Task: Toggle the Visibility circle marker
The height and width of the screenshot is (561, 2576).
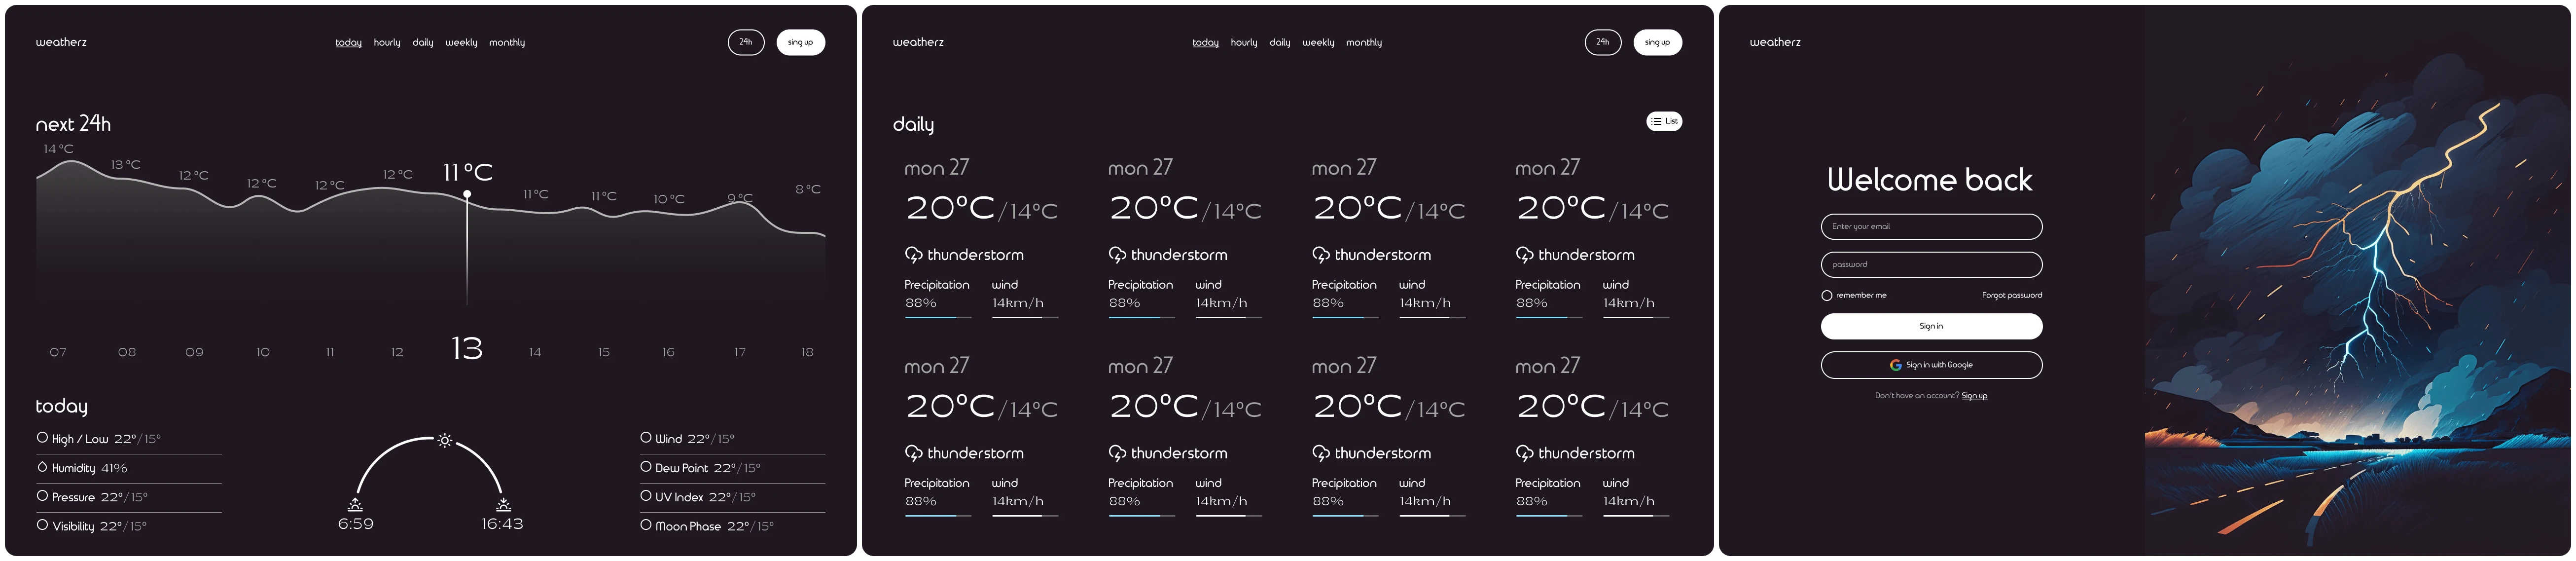Action: (x=42, y=524)
